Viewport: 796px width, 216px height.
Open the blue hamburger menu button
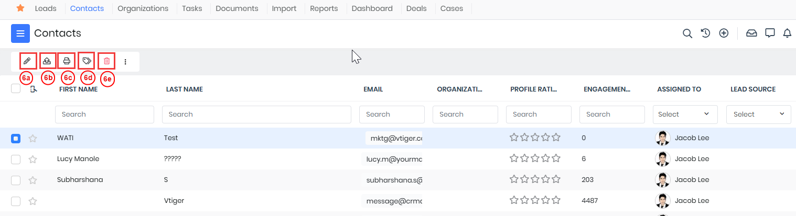[x=20, y=33]
